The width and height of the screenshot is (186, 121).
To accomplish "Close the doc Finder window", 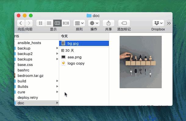I will point(19,16).
